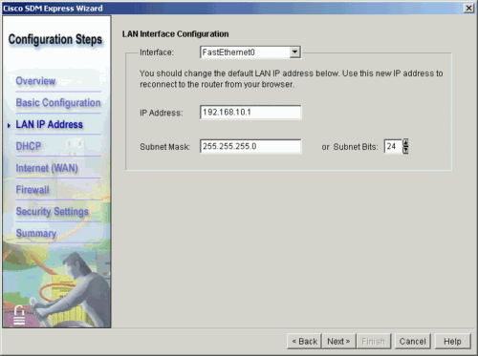Click the Back button

click(304, 342)
